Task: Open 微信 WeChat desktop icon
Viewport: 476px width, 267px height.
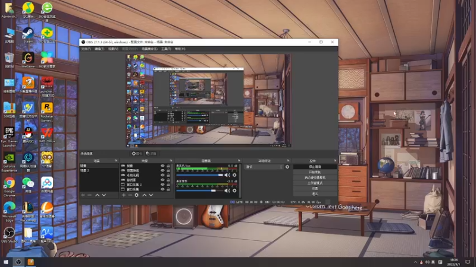Action: coord(28,185)
